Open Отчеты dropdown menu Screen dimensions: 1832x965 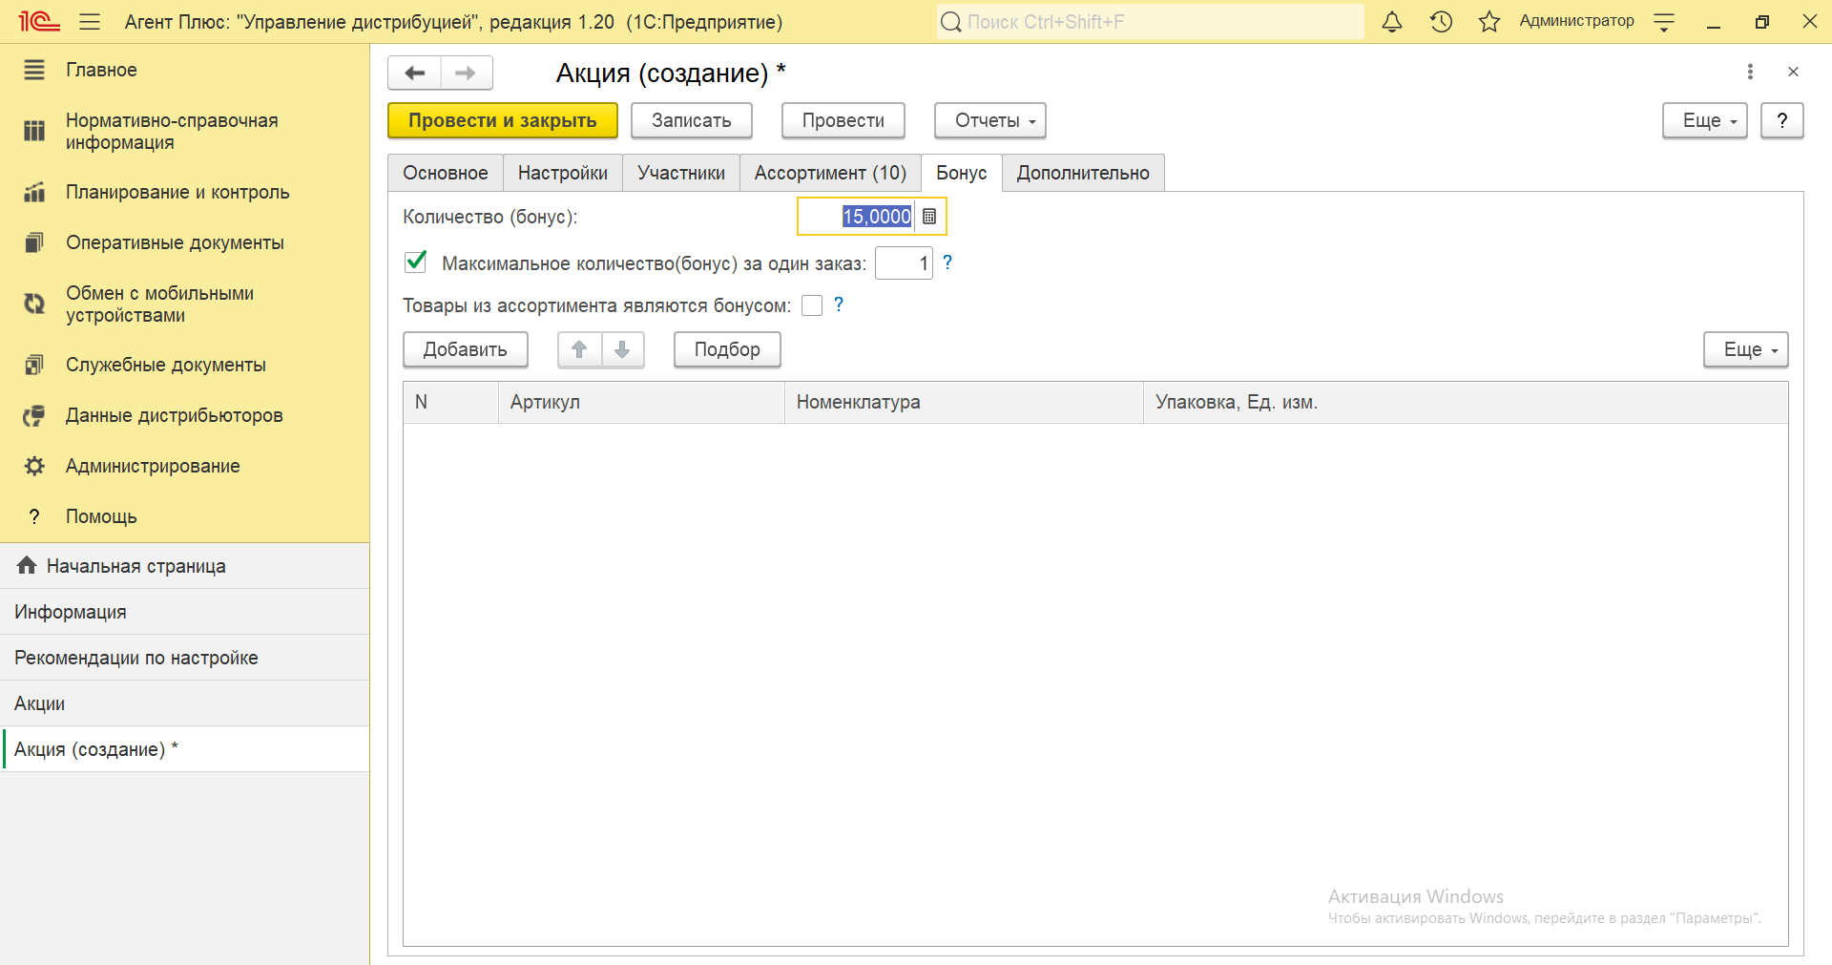coord(990,120)
